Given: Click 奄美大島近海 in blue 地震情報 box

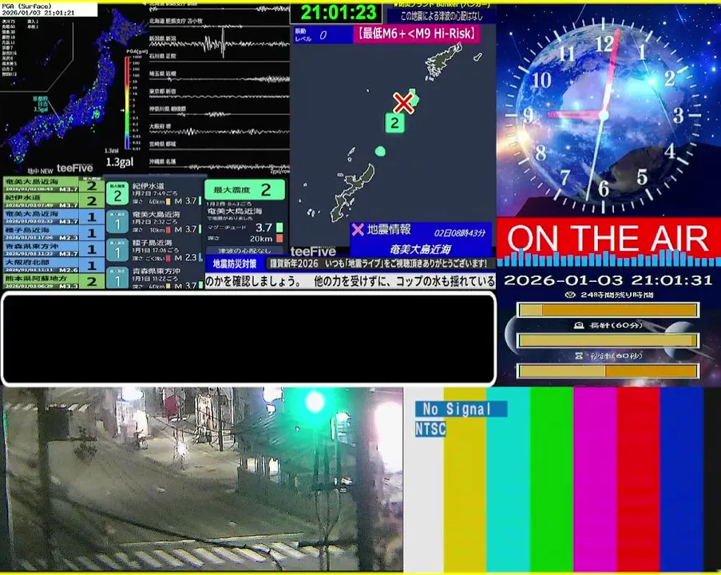Looking at the screenshot, I should click(420, 249).
